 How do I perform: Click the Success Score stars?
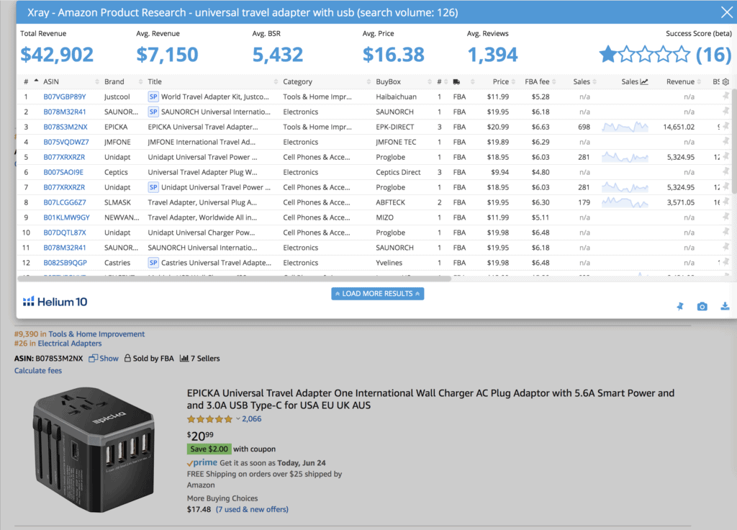click(x=644, y=55)
